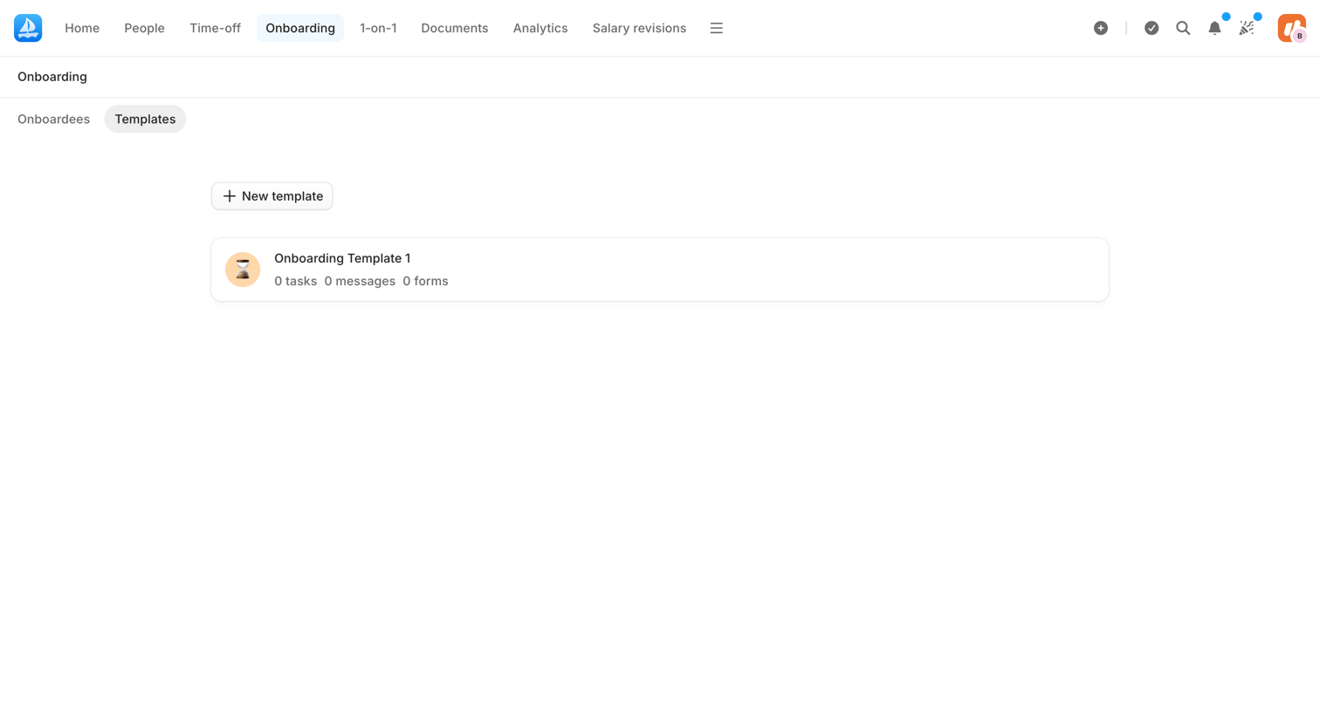Open the plus quick-add icon
Screen dimensions: 1320x710
(1101, 28)
